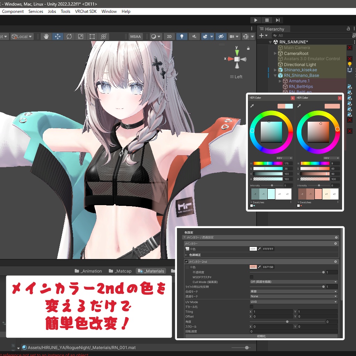Pick color with right HDR Color eyedropper

(x=299, y=106)
